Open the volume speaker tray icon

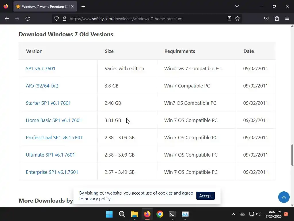click(258, 214)
